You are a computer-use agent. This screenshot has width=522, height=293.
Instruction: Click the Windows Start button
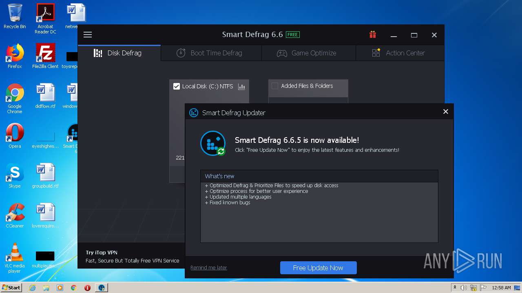(x=11, y=287)
